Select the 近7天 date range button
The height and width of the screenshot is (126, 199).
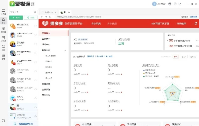(x=184, y=56)
